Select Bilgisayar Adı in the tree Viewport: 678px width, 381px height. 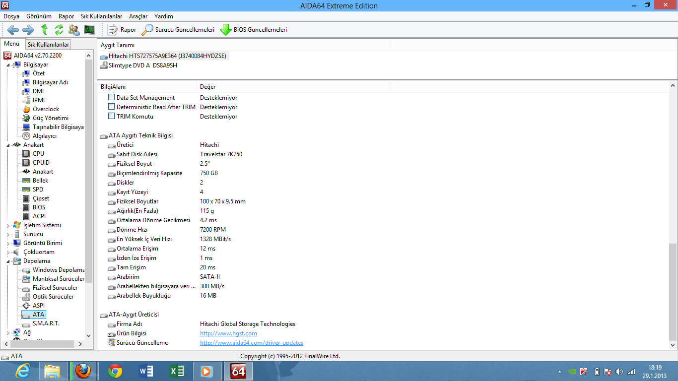pos(50,82)
